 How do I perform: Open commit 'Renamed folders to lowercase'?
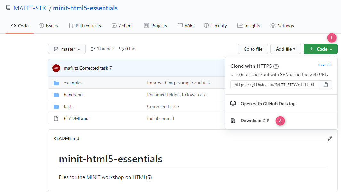coord(177,95)
